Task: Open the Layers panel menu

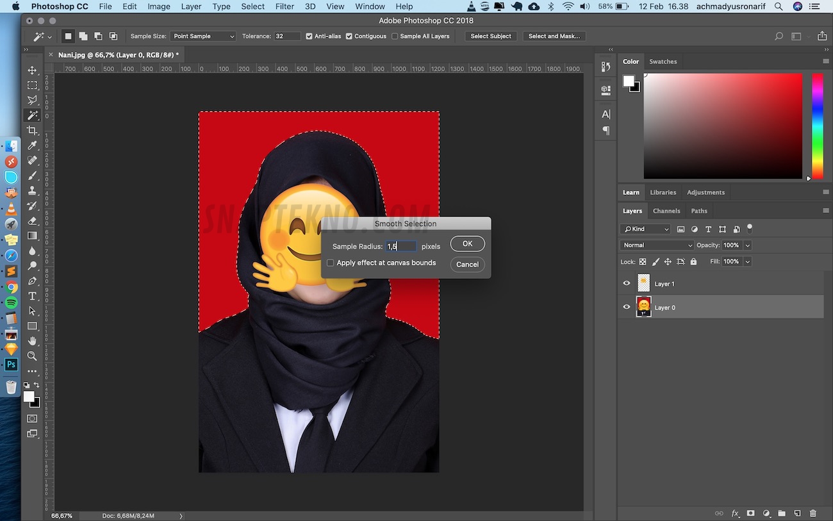Action: (x=825, y=211)
